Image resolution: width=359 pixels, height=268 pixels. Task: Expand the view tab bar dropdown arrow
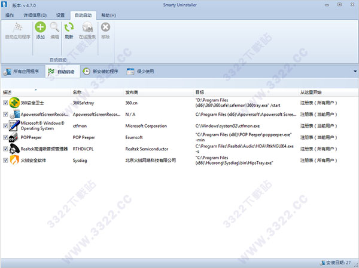click(355, 72)
